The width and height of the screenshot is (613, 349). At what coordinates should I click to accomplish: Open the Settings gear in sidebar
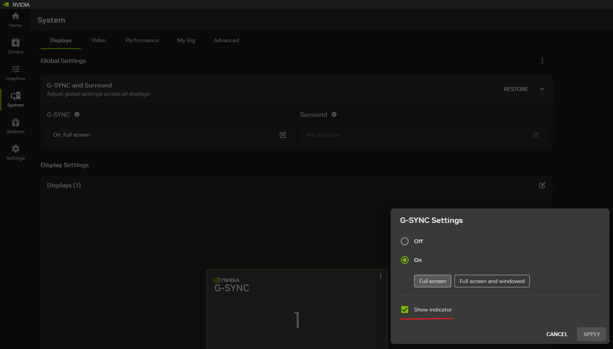(16, 153)
